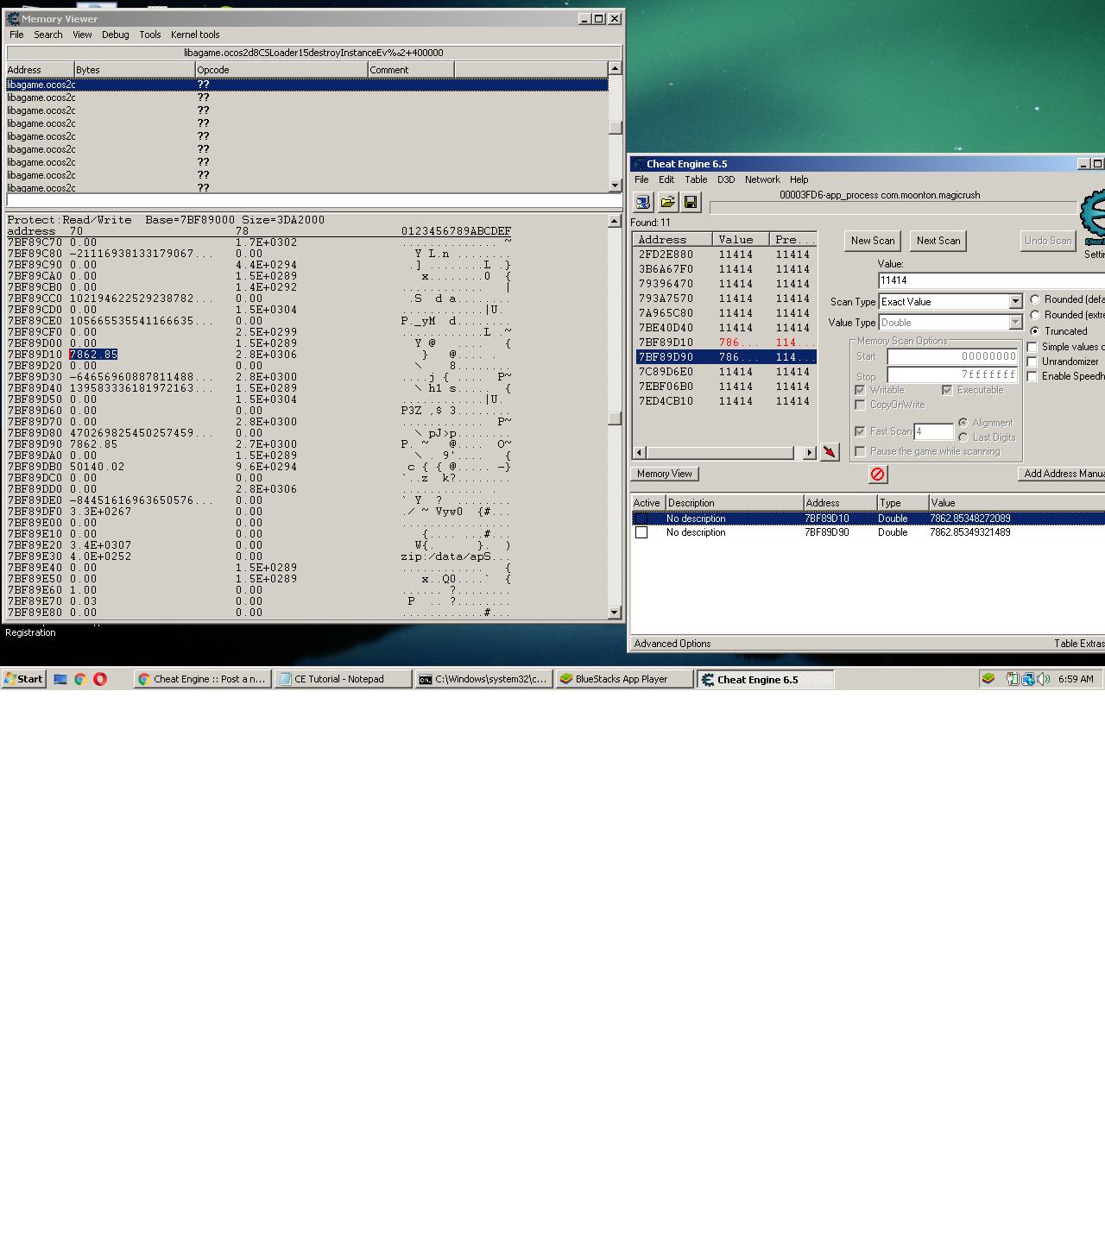
Task: Save the cheat table with the disk icon
Action: [x=691, y=202]
